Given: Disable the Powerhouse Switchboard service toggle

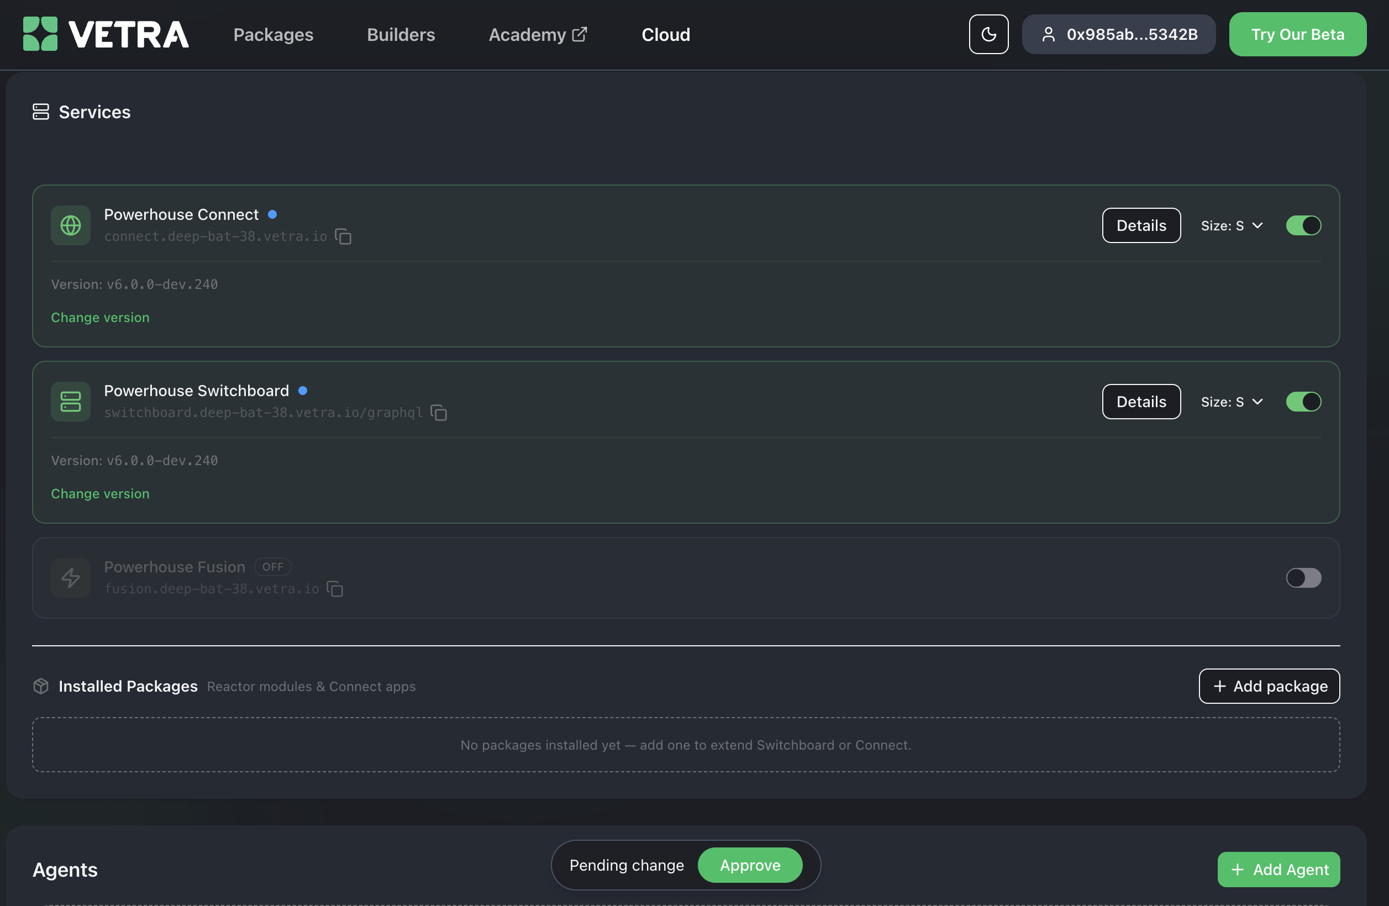Looking at the screenshot, I should (x=1304, y=402).
